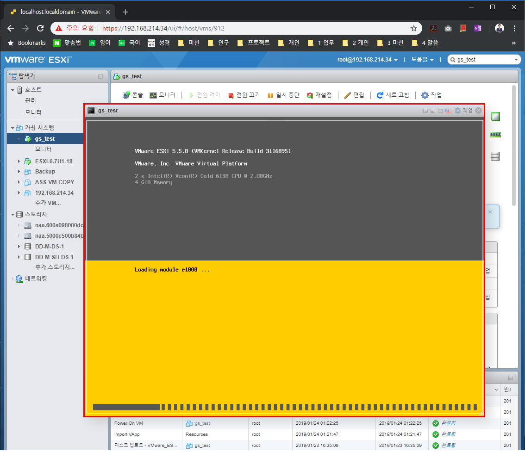525x471 pixels.
Task: Close the gs_test console window
Action: point(478,111)
